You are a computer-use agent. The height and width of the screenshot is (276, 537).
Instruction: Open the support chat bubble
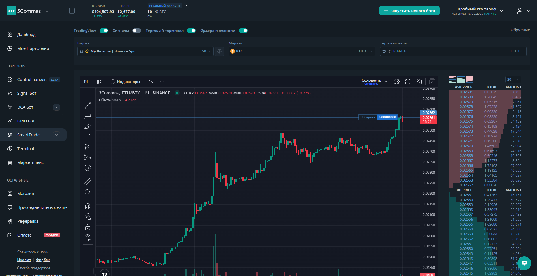(524, 263)
